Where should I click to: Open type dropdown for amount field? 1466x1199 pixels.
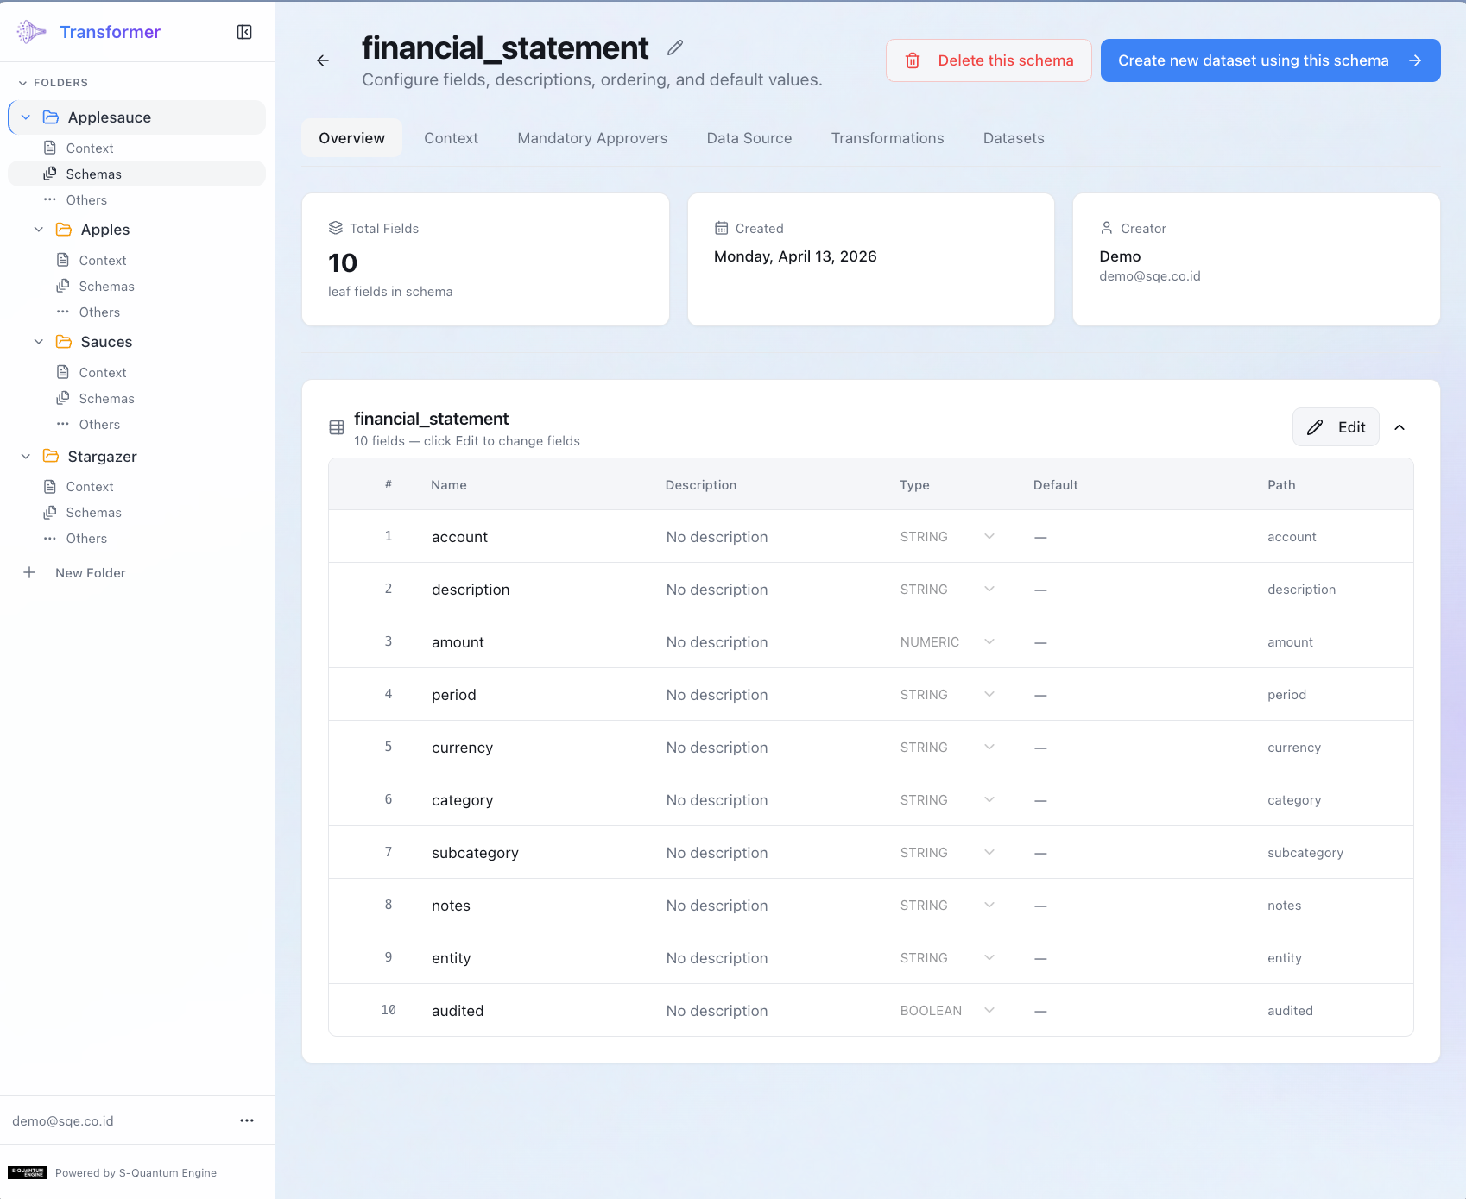tap(989, 642)
